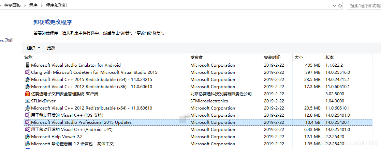Viewport: 381px width, 149px height.
Task: Click the Microsoft Help Viewer 2.2 icon
Action: click(27, 137)
